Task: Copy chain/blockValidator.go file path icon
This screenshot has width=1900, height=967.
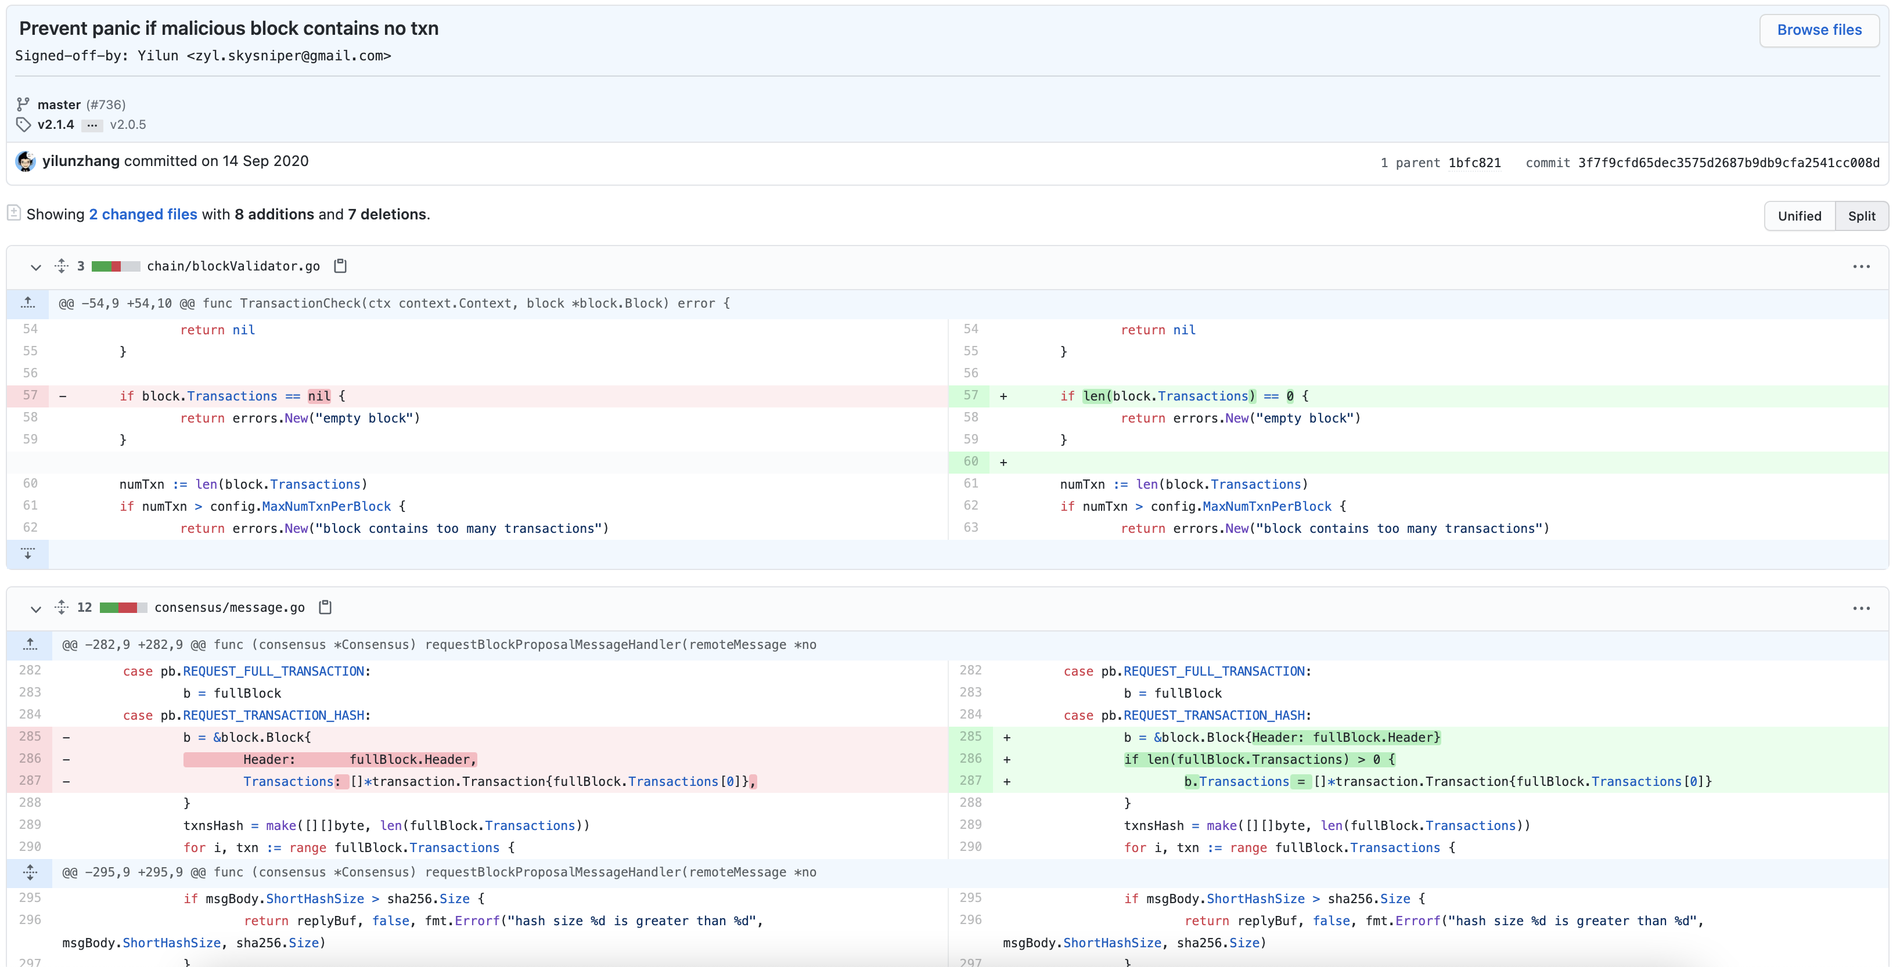Action: (x=340, y=266)
